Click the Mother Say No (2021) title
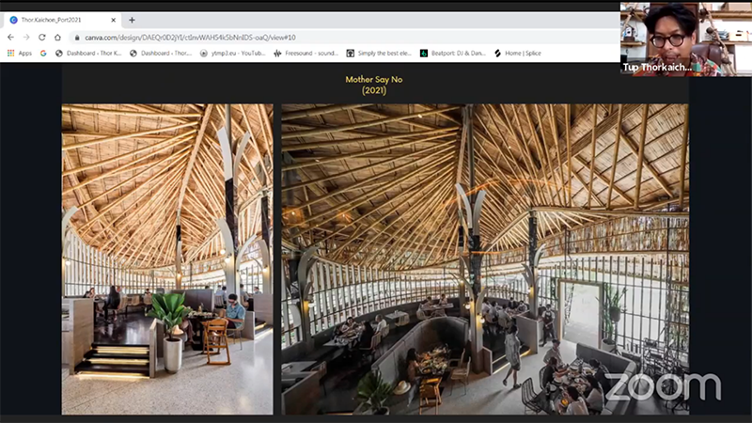Screen dimensions: 752x423 pos(374,85)
